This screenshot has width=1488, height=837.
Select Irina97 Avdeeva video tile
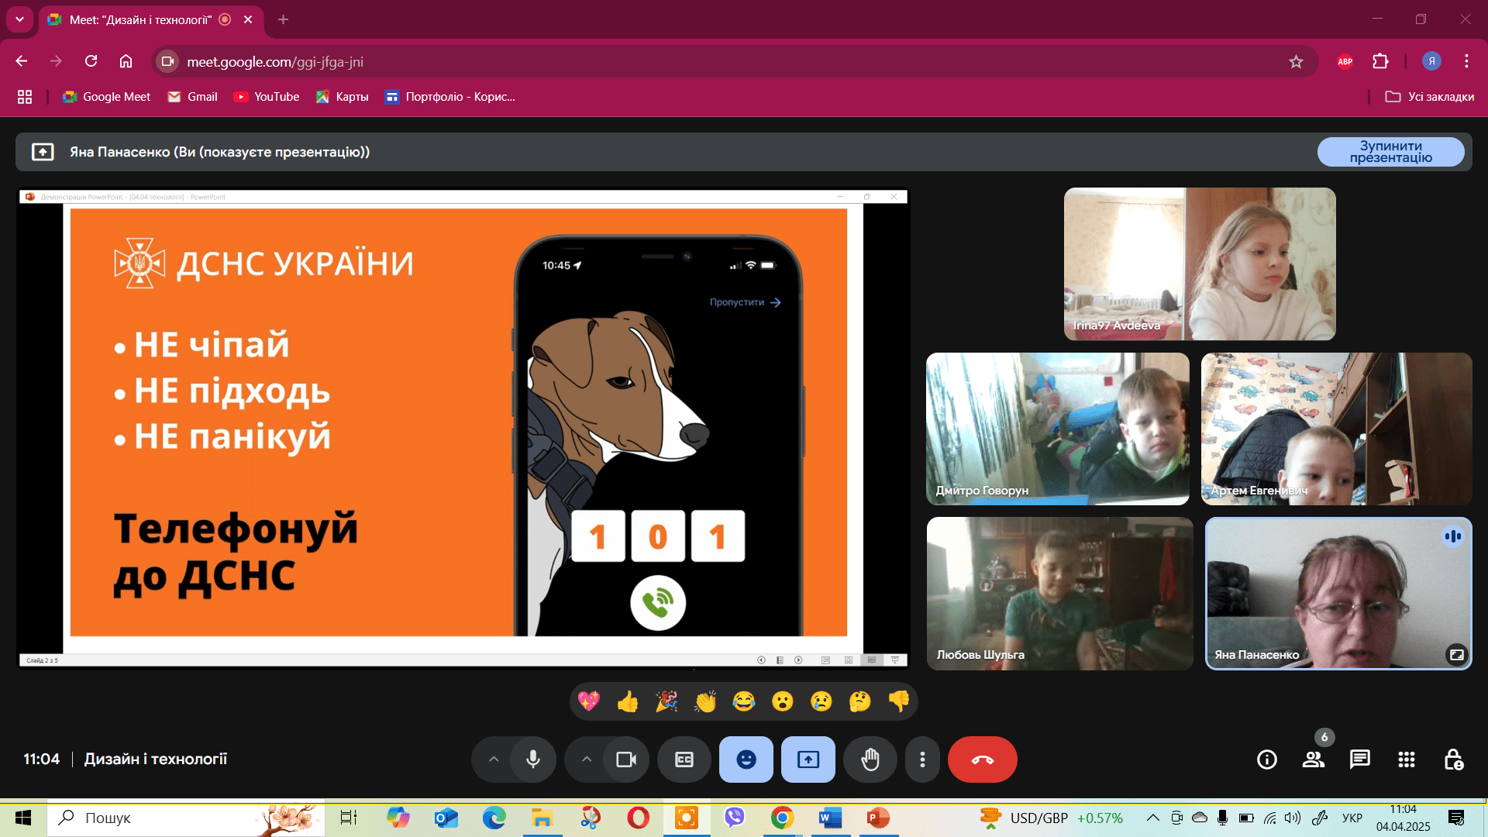click(1200, 263)
